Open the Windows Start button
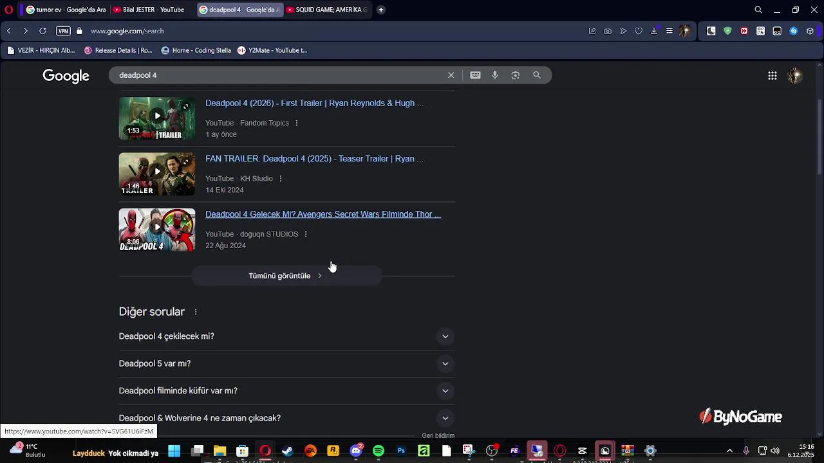The width and height of the screenshot is (824, 463). pos(174,451)
